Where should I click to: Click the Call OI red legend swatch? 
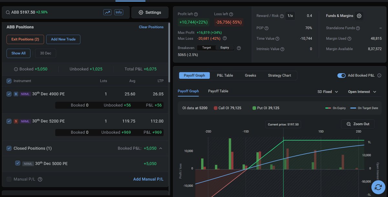tap(216, 108)
